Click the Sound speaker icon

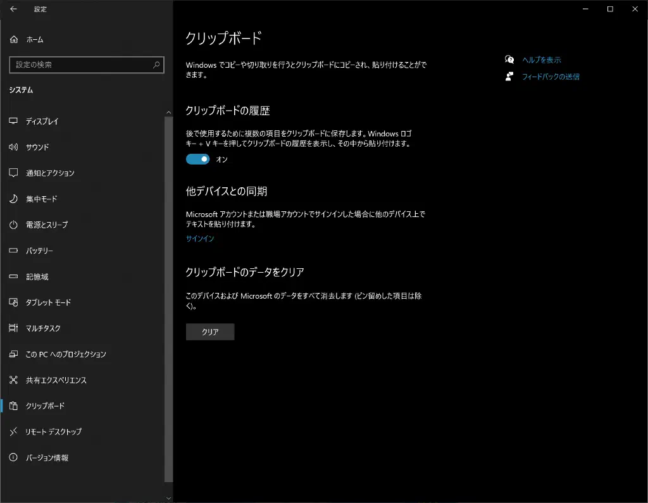13,147
